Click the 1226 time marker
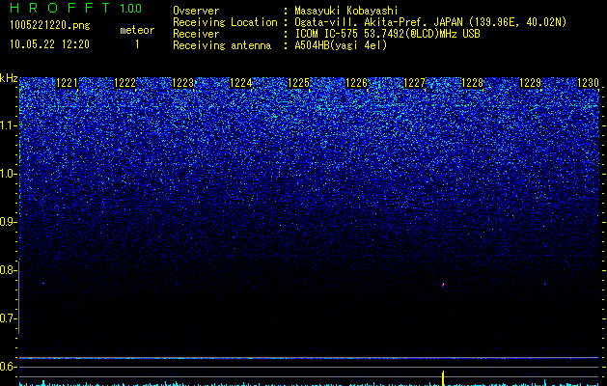607x386 pixels. click(x=356, y=83)
